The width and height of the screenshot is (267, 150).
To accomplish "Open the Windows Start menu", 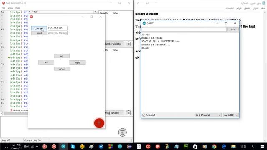I will click(x=262, y=146).
